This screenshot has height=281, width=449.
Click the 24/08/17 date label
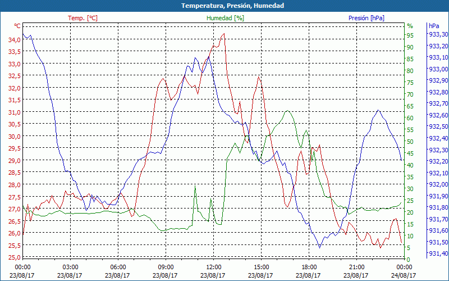coord(404,275)
